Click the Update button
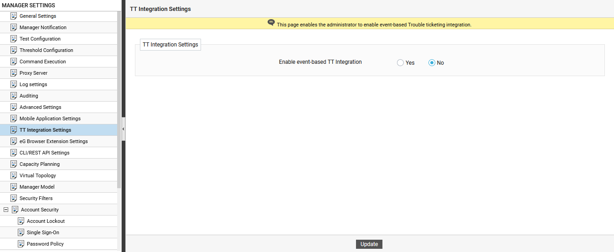 (369, 244)
